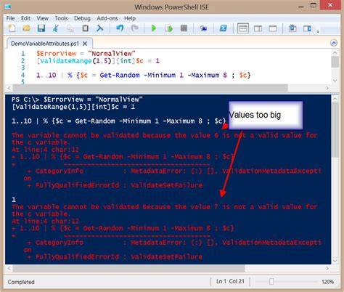The width and height of the screenshot is (344, 292).
Task: Click the PS C:\> prompt in console
Action: pos(25,100)
